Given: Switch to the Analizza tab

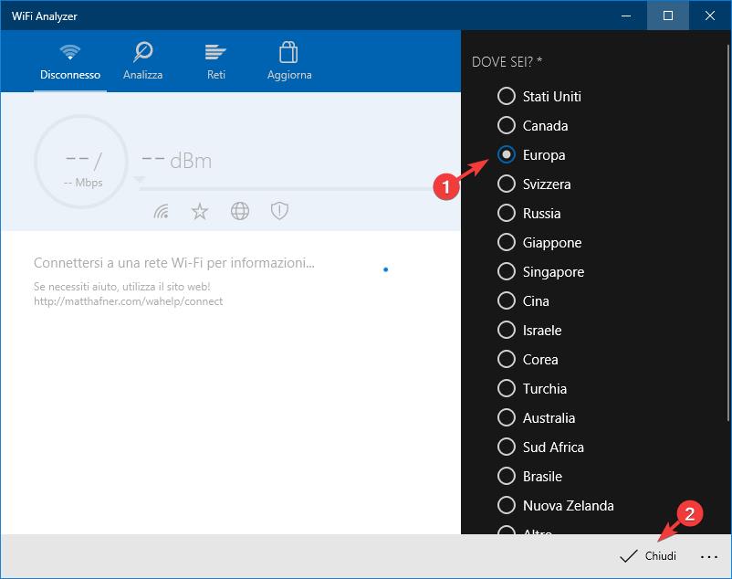Looking at the screenshot, I should click(143, 61).
